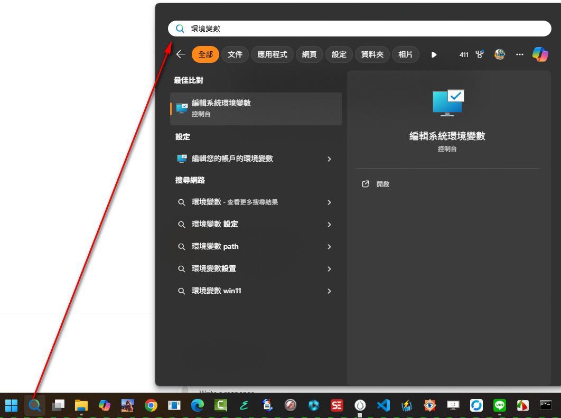Launch Google Chrome from the taskbar
Screen dimensions: 561x418
tap(151, 405)
